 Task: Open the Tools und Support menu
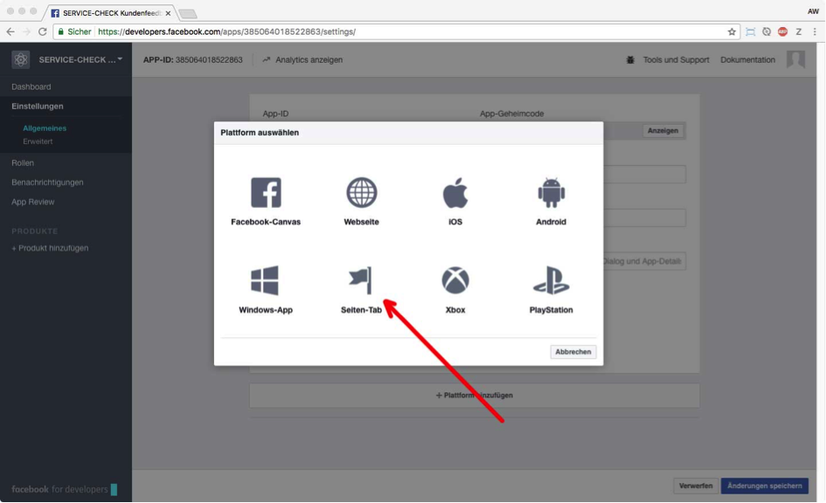676,60
